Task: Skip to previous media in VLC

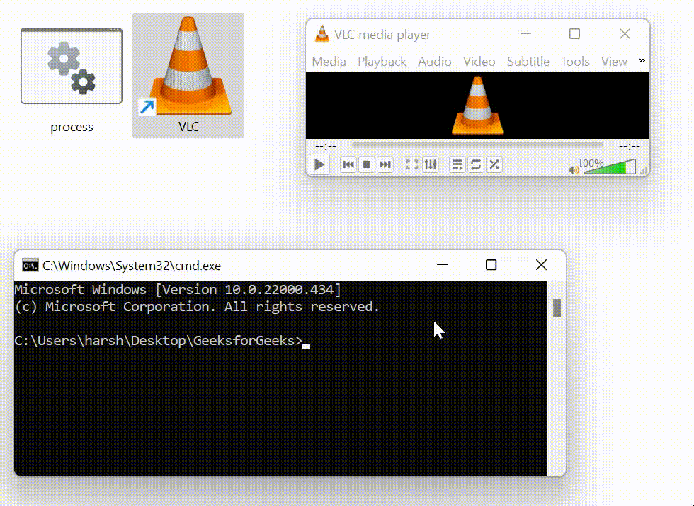Action: [348, 165]
